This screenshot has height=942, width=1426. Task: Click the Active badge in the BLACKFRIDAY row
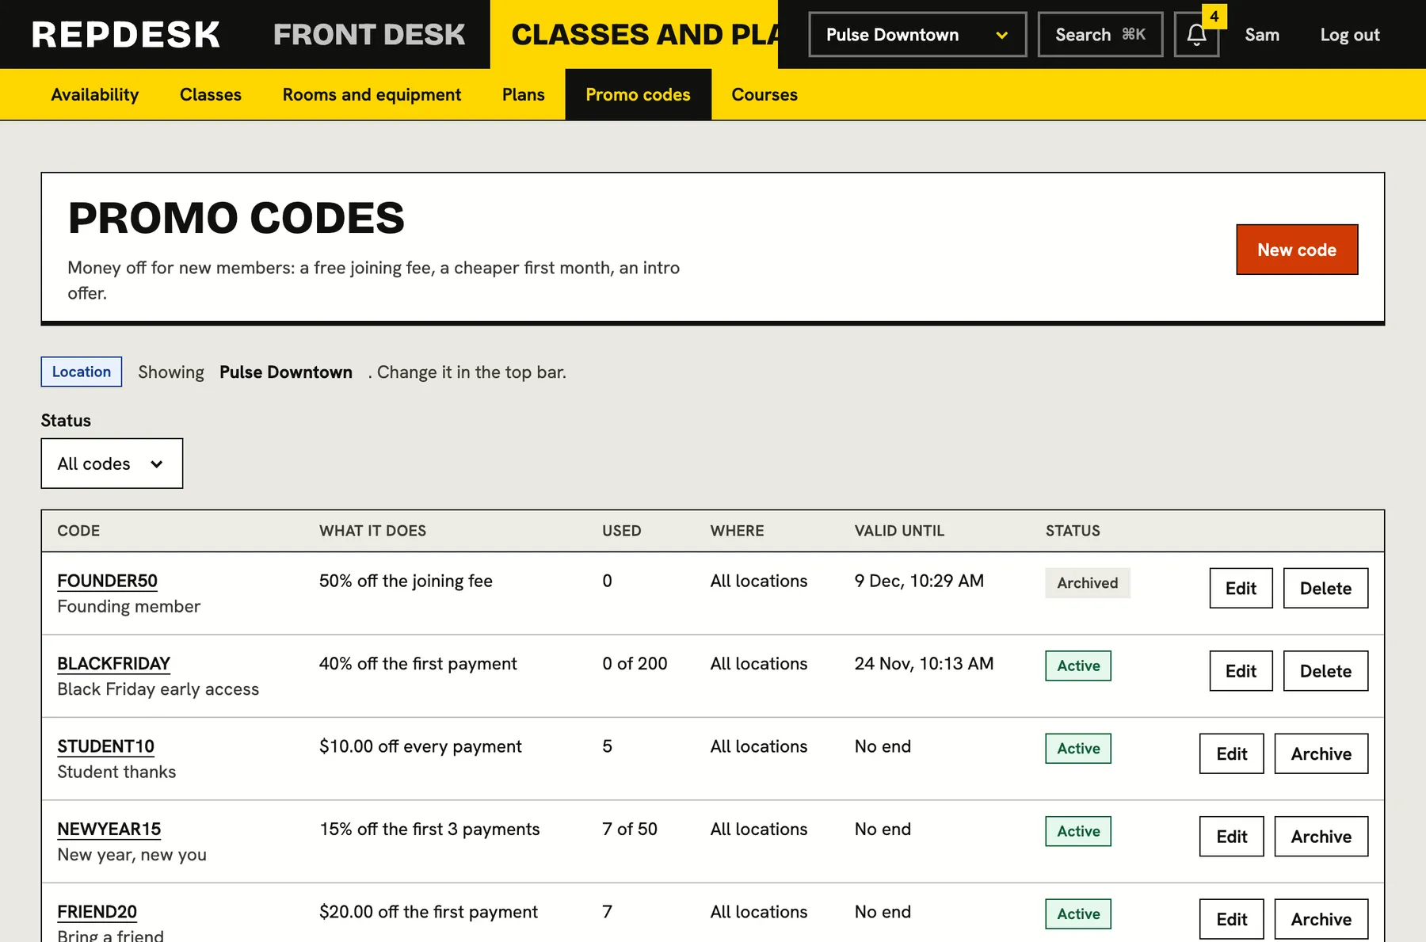1078,666
